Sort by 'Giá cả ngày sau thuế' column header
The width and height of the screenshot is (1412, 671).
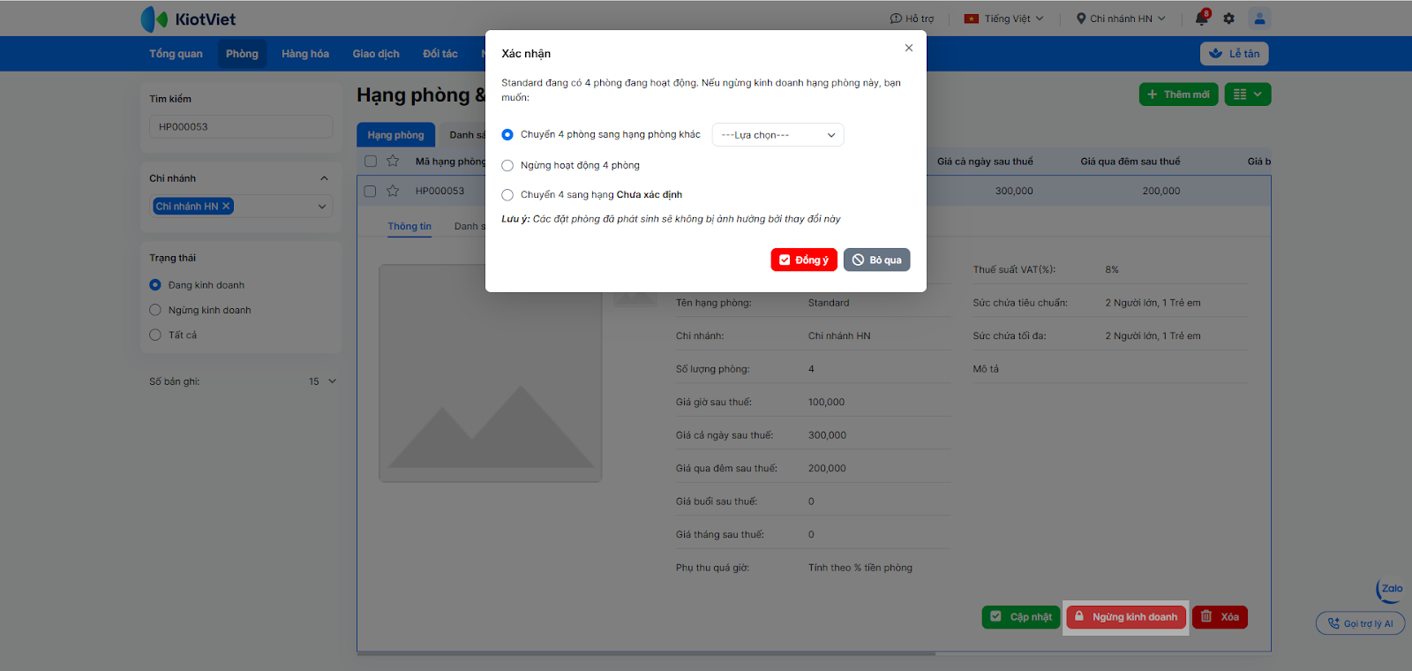(x=985, y=162)
